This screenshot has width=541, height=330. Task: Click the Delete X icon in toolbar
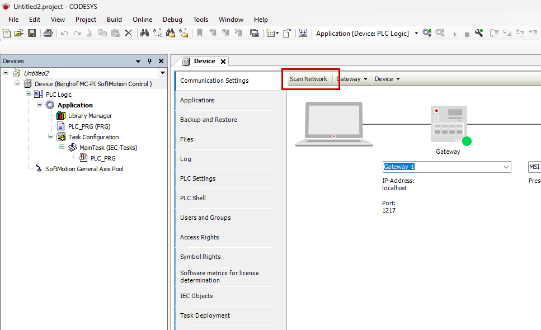point(128,33)
